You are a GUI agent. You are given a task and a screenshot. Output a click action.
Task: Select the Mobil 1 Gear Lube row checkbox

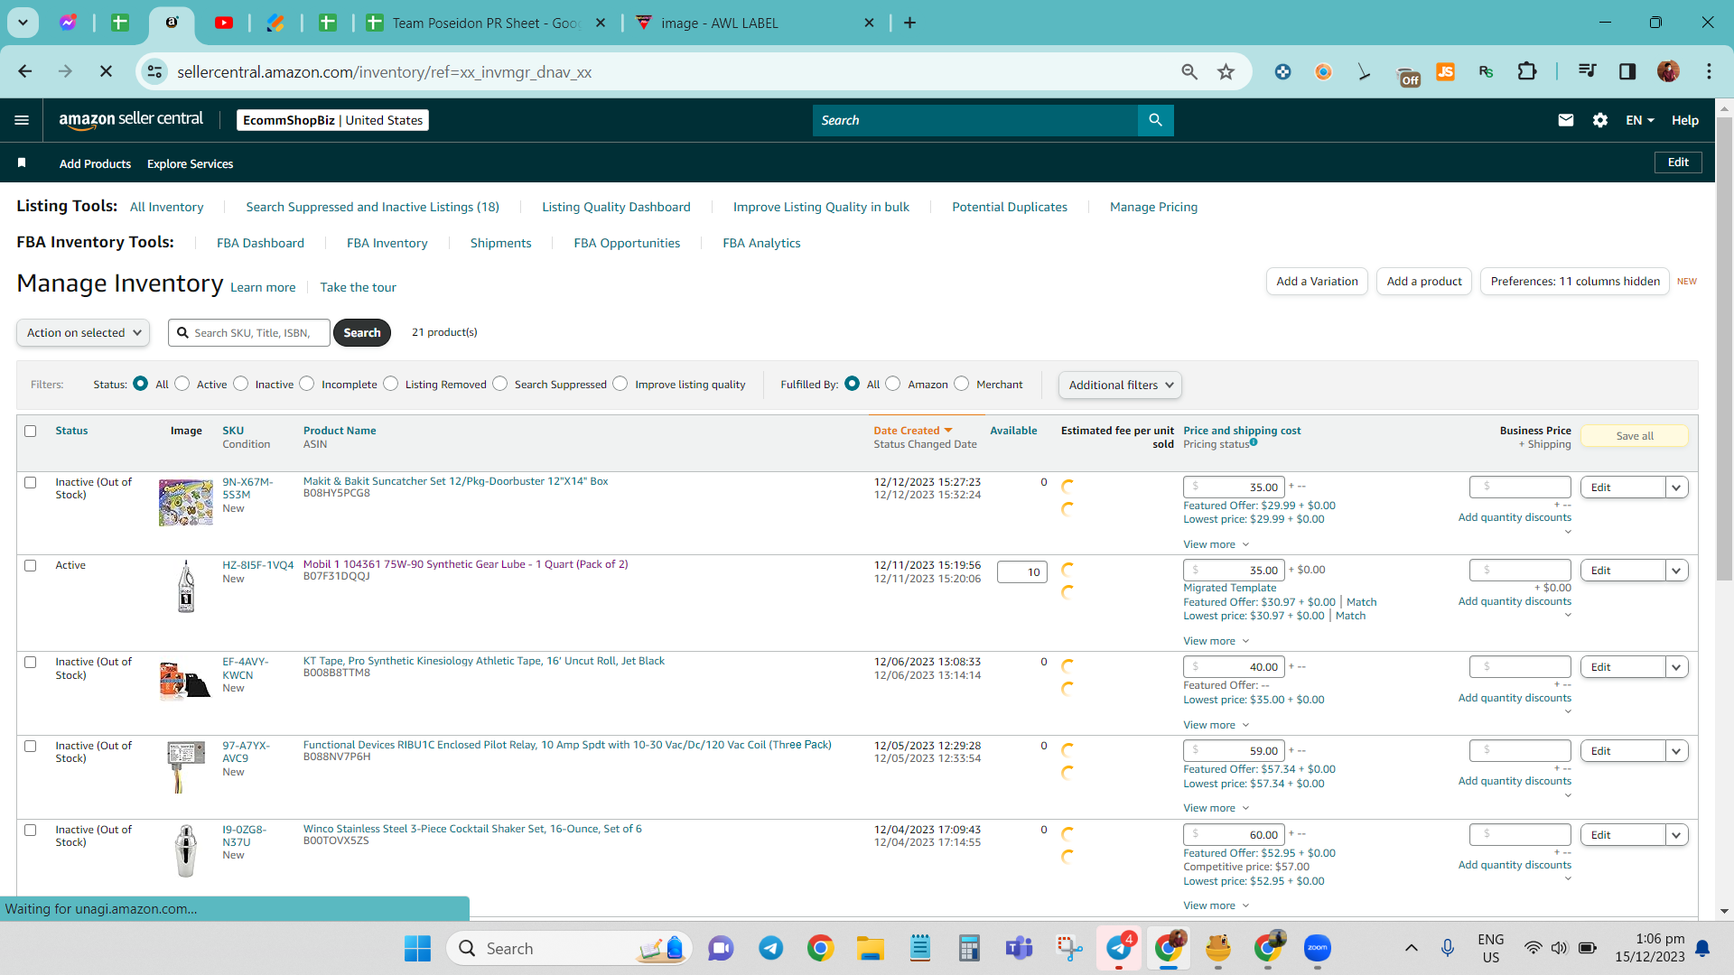(x=31, y=565)
